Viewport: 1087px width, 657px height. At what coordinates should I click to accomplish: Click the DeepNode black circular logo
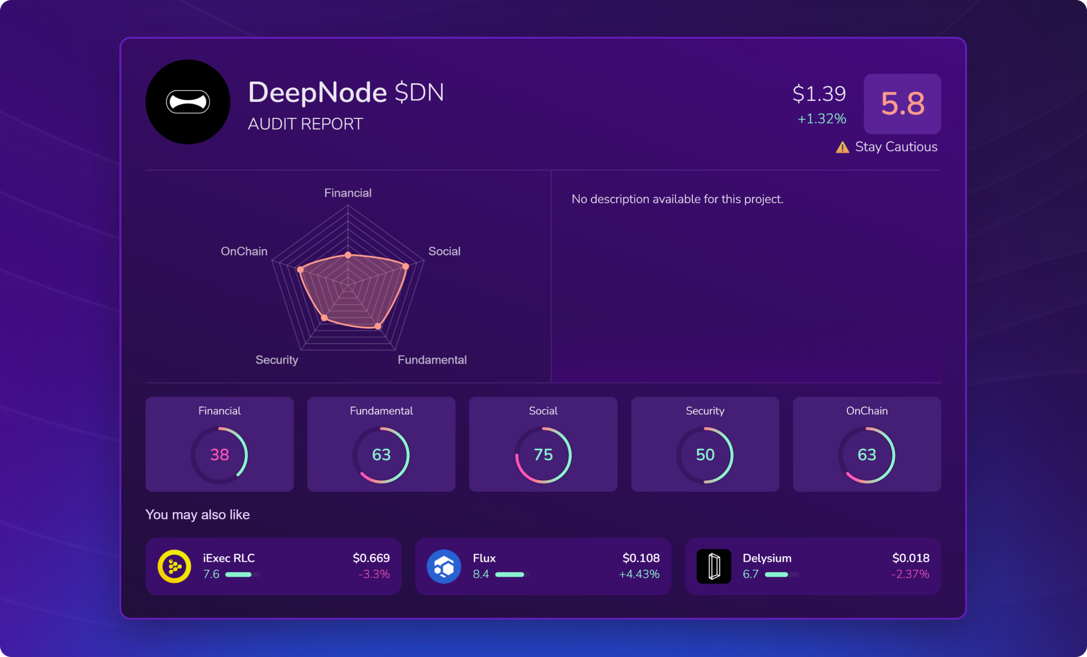[188, 102]
